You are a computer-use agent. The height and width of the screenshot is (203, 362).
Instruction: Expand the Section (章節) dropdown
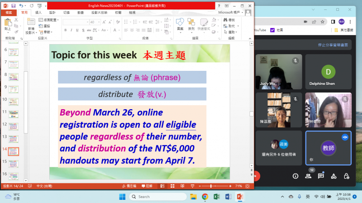tap(46, 32)
